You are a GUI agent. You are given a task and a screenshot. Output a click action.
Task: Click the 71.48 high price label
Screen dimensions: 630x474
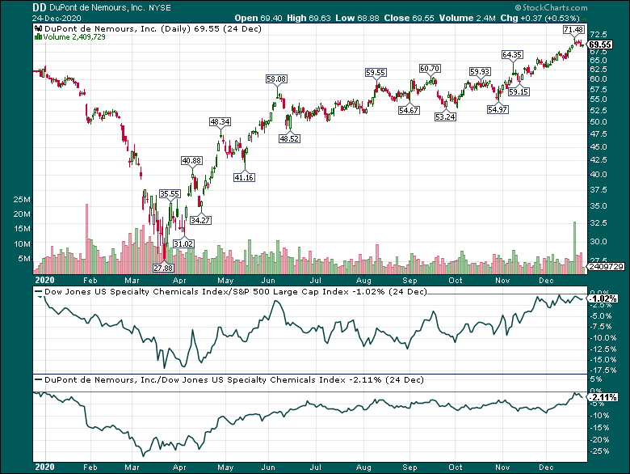tap(573, 29)
